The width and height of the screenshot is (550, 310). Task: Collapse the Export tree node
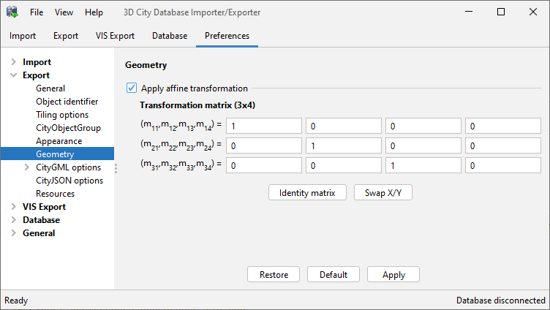[14, 75]
